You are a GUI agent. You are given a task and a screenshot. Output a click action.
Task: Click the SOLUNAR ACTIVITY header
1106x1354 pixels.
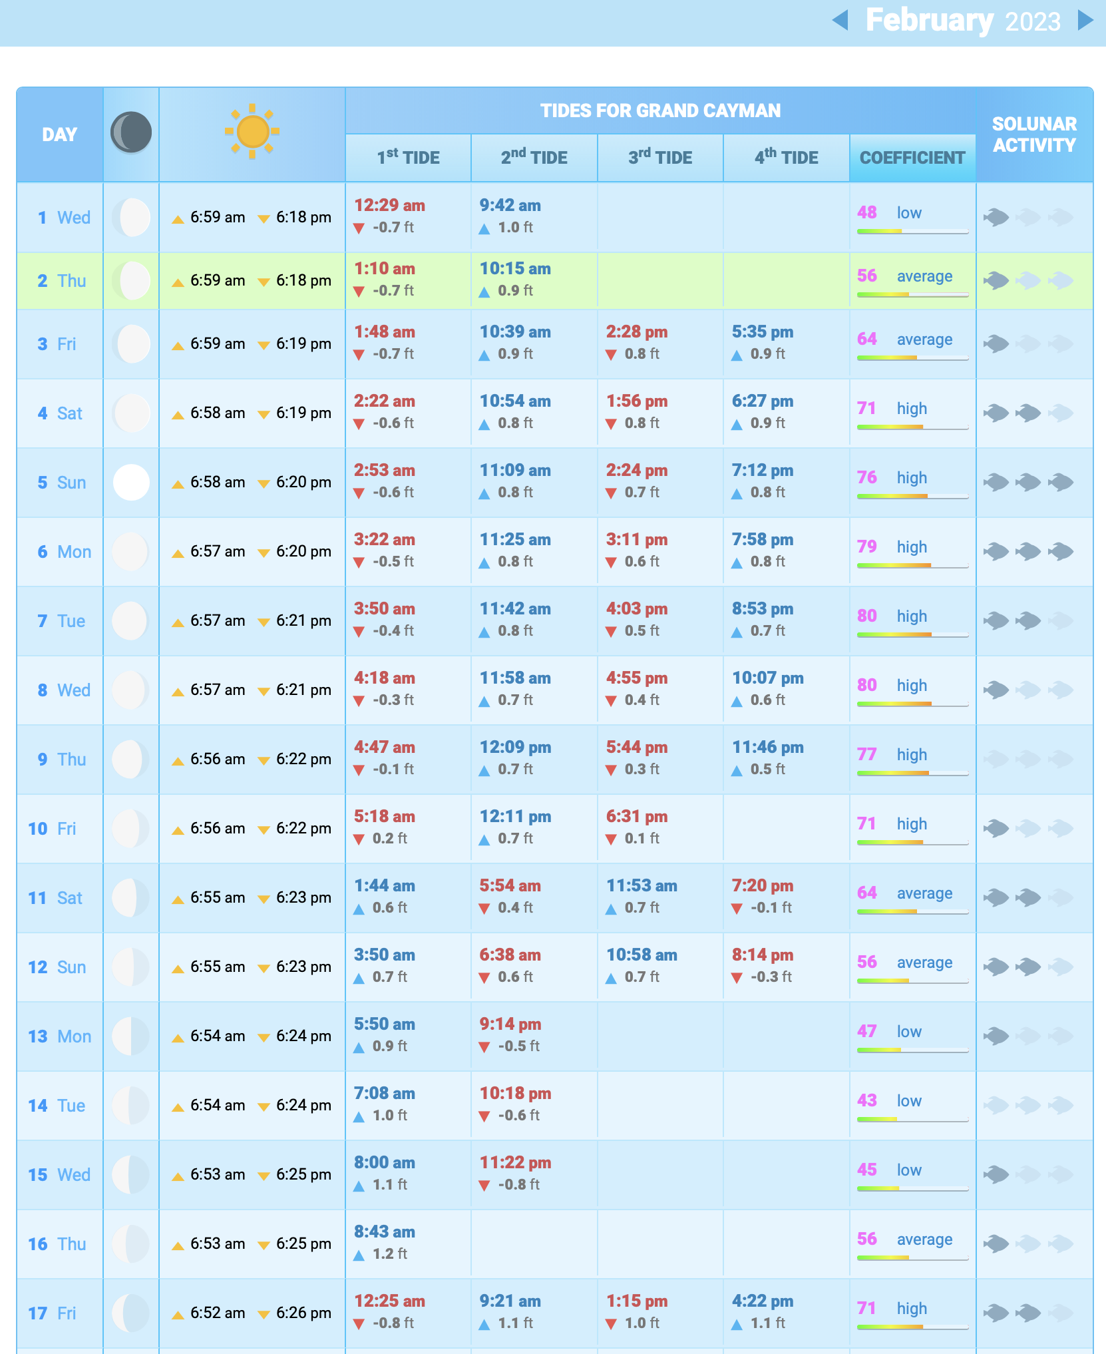point(1033,134)
